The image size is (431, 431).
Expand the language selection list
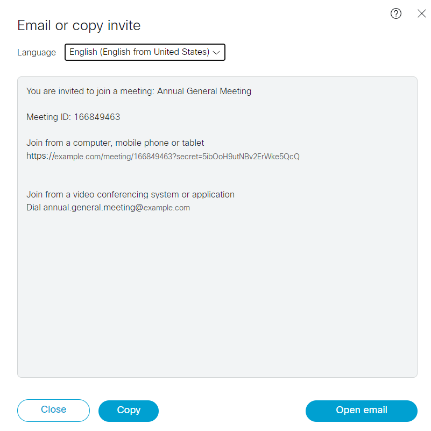144,52
